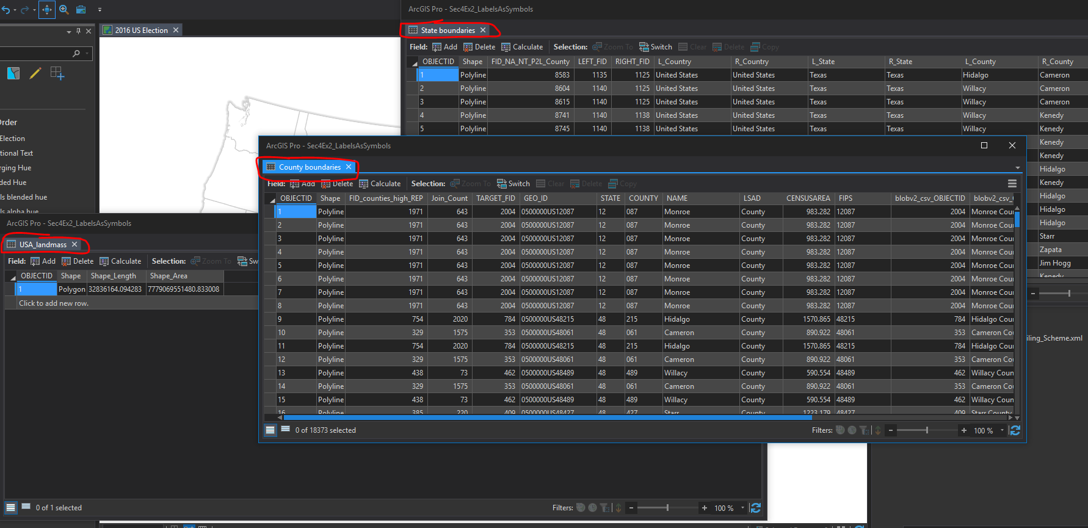This screenshot has width=1088, height=528.
Task: Open County boundaries zoom percentage dropdown
Action: point(1002,430)
